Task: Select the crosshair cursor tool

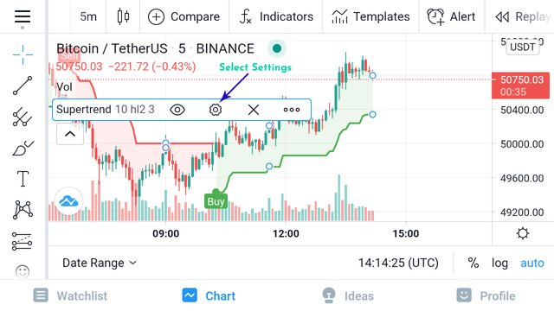Action: 23,55
